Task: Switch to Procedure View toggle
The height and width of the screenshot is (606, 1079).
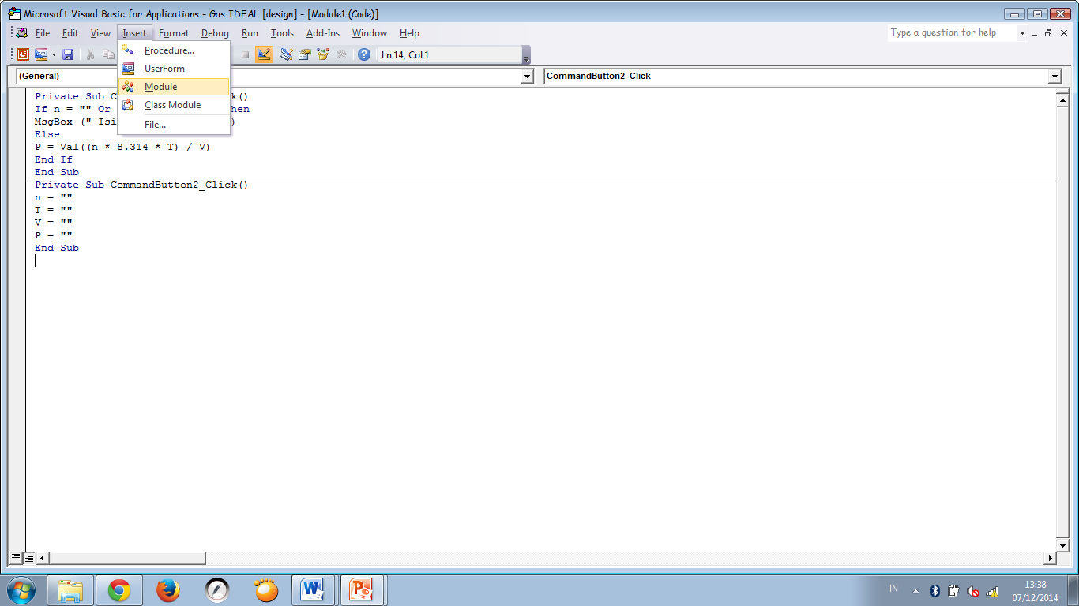Action: [16, 558]
